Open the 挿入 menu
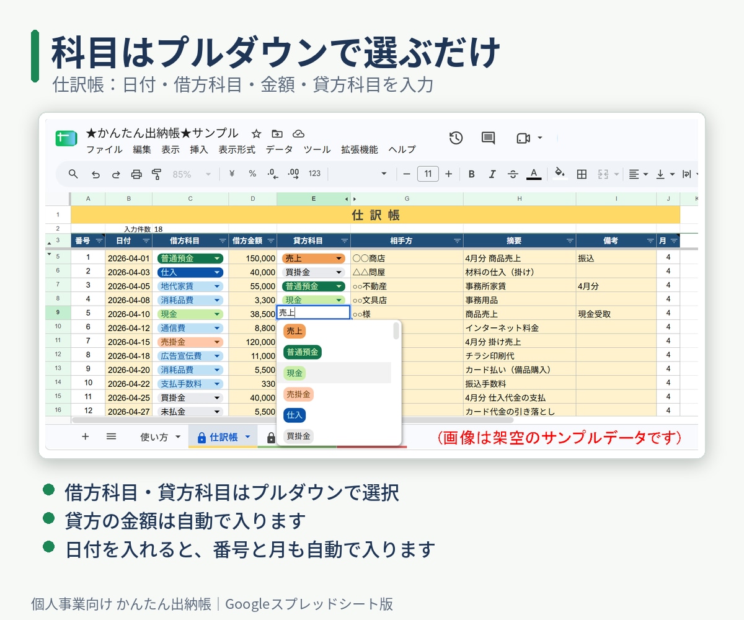Screen dimensions: 744x620 click(x=199, y=149)
